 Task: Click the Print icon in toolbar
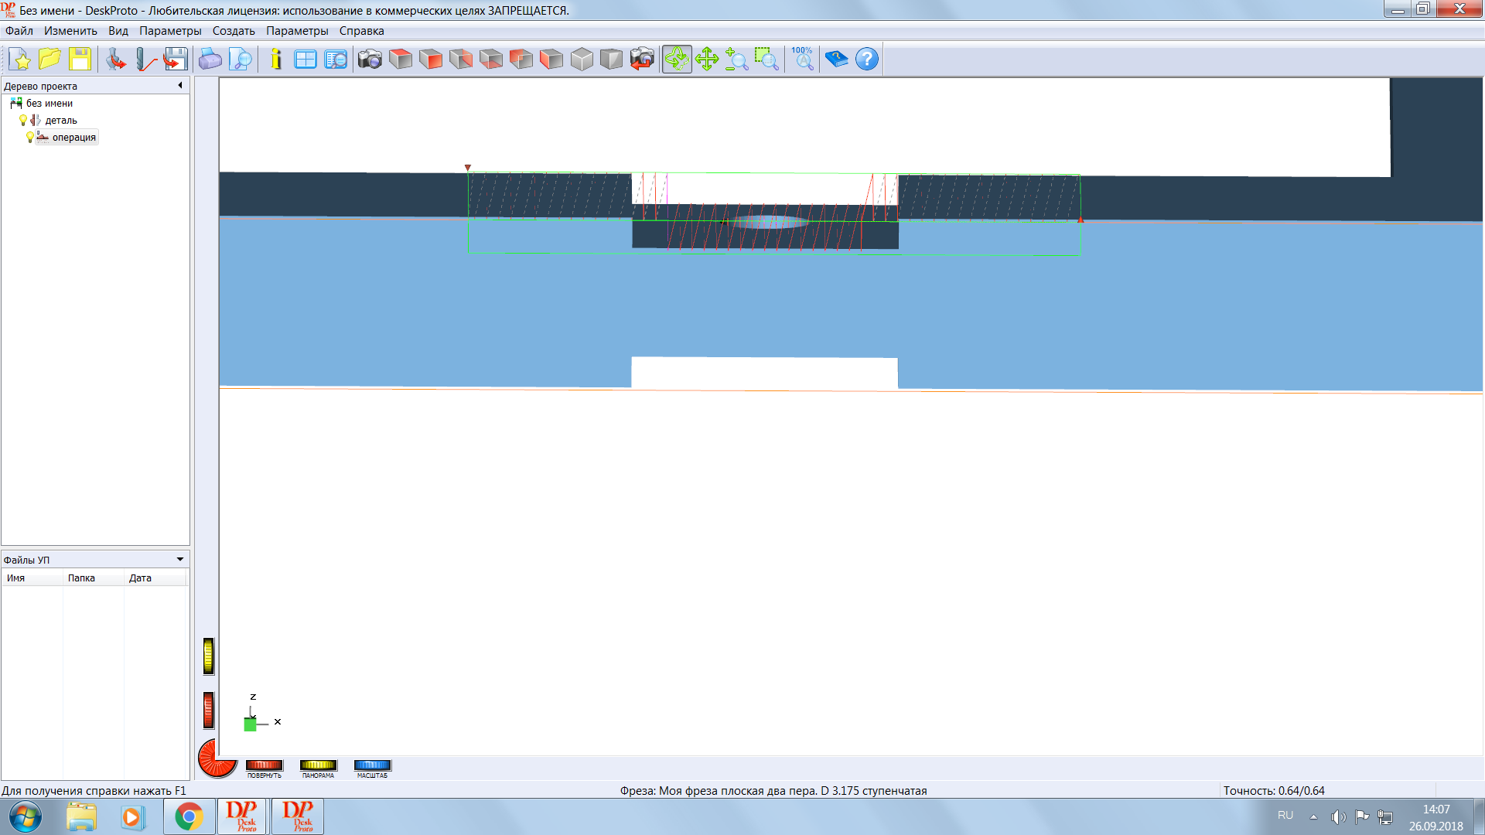210,60
